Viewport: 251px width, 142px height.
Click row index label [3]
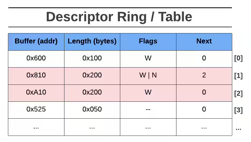238,110
